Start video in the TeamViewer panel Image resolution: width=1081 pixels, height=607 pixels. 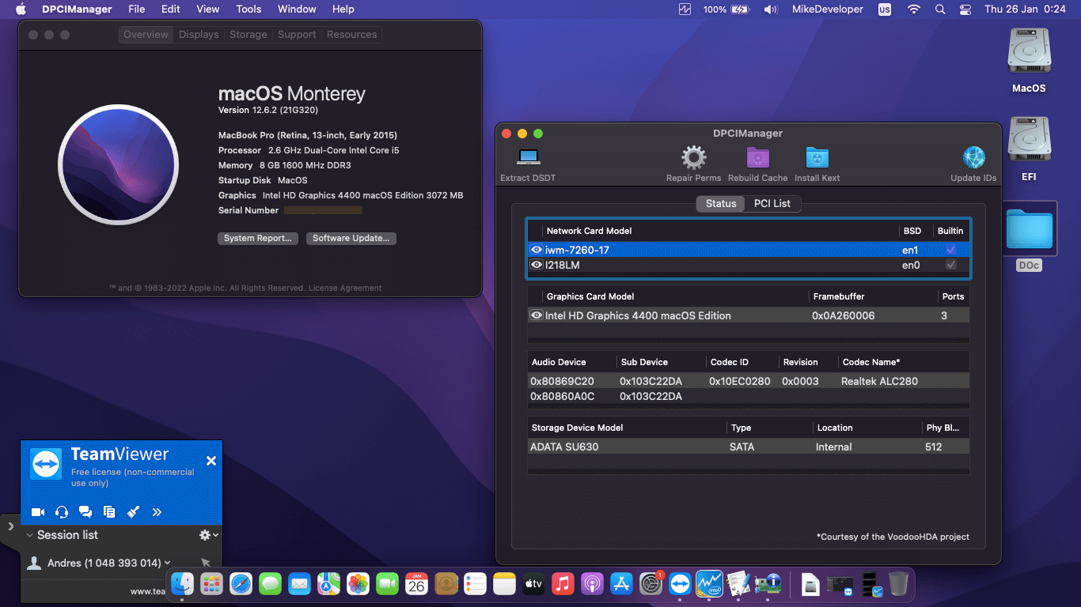tap(37, 512)
